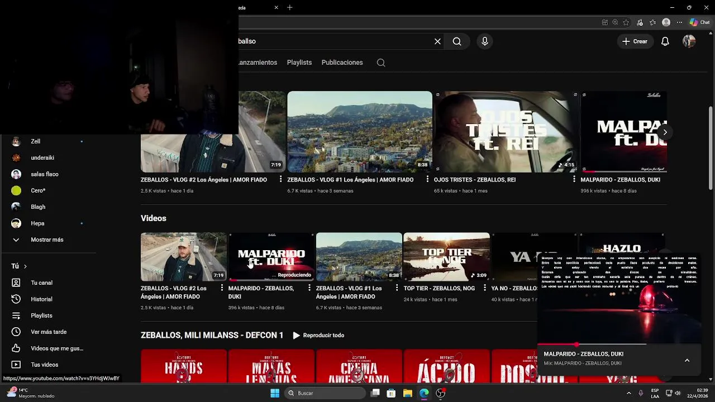
Task: Close the current browser tab
Action: 276,8
